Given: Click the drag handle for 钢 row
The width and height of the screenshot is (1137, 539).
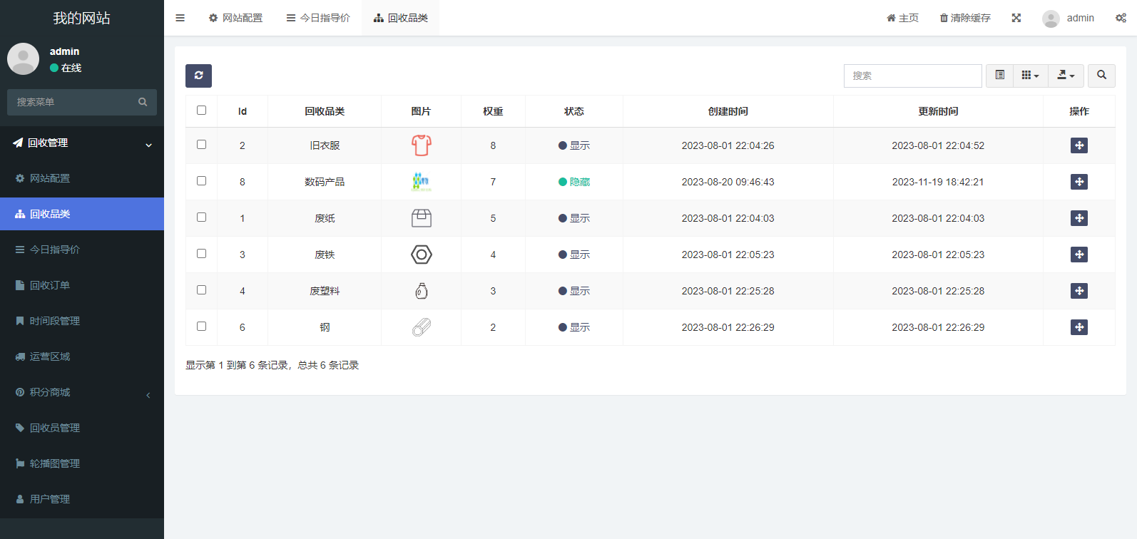Looking at the screenshot, I should pos(1079,327).
